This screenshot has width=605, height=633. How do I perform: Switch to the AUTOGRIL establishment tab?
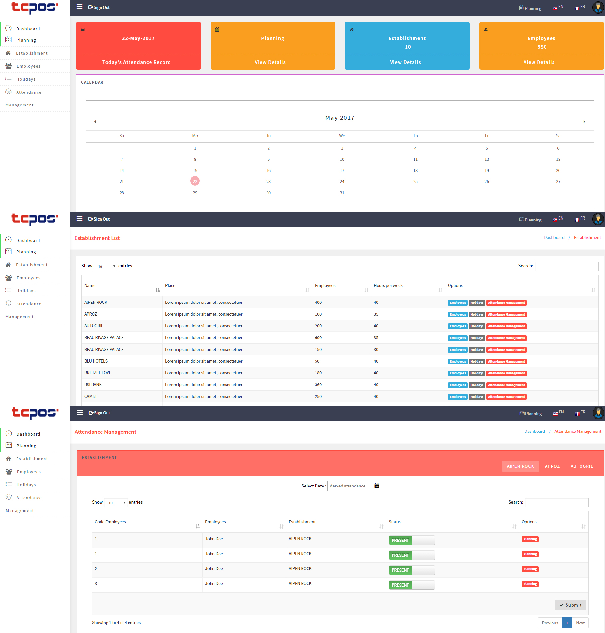click(581, 466)
